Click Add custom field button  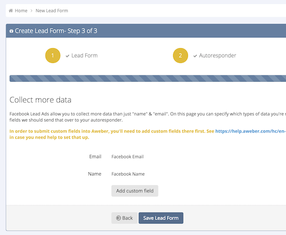[x=135, y=191]
